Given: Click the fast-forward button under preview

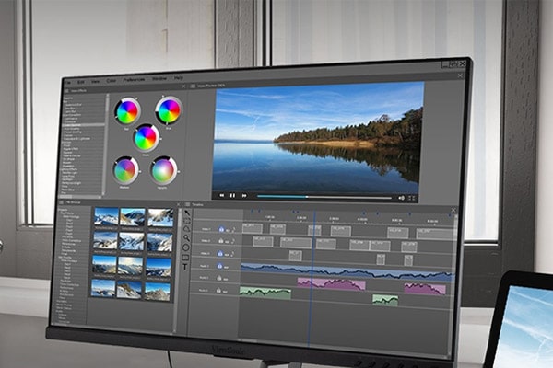Looking at the screenshot, I should [x=244, y=195].
